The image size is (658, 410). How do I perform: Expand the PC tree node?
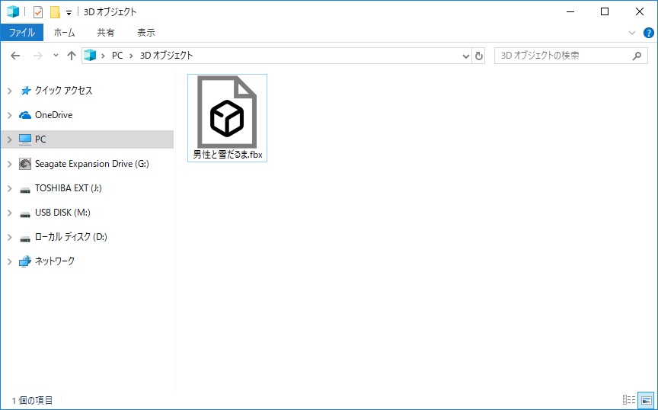pos(10,139)
